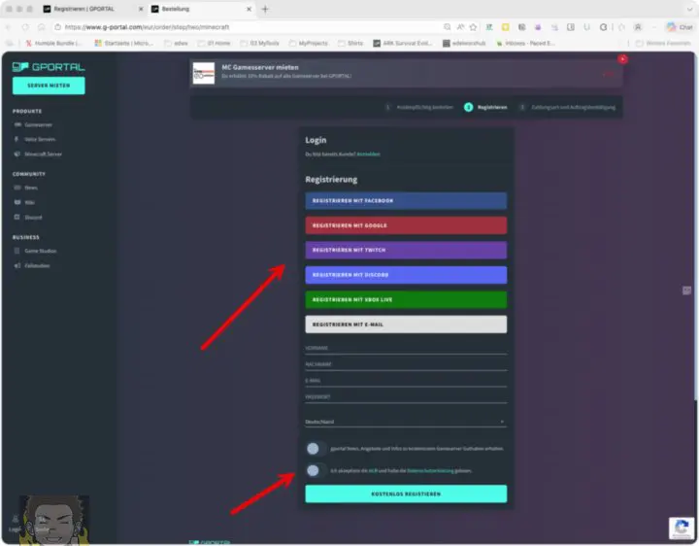Image resolution: width=699 pixels, height=546 pixels.
Task: Click the GPORTAL logo in sidebar
Action: click(x=49, y=67)
